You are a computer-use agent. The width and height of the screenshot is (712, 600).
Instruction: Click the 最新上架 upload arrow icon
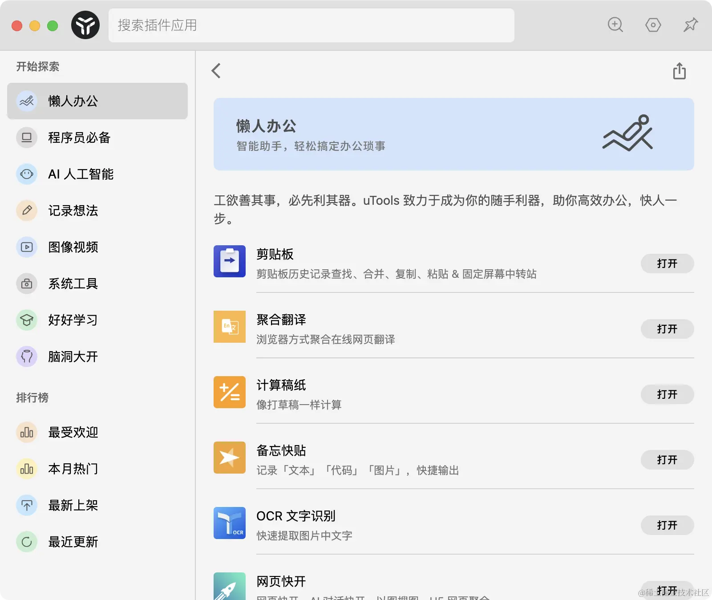tap(27, 505)
